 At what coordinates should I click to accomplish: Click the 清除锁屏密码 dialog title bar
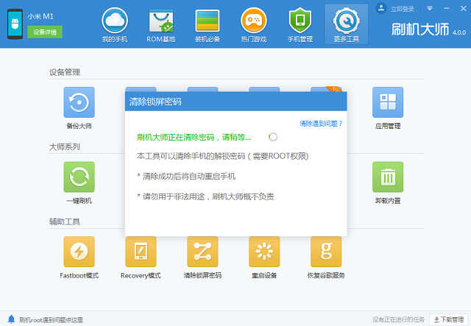point(235,102)
